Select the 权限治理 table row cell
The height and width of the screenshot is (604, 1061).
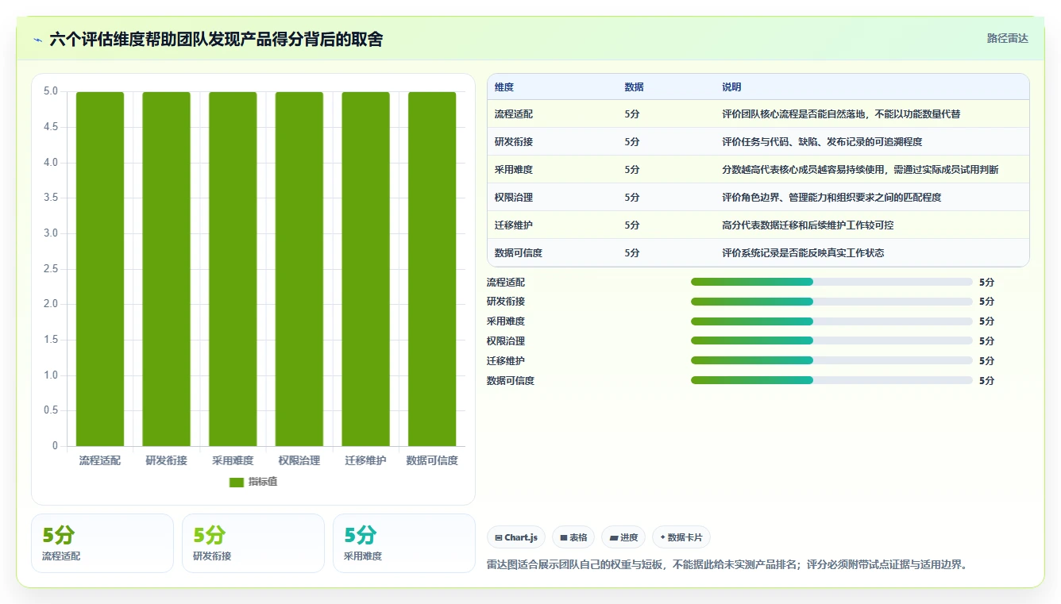click(514, 198)
